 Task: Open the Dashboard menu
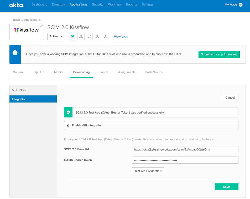(39, 4)
